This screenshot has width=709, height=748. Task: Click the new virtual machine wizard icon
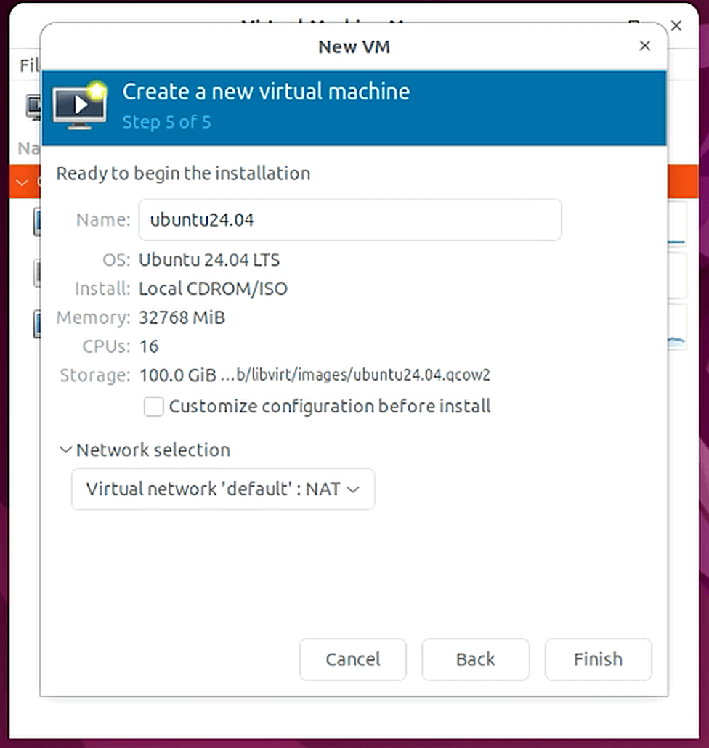coord(80,107)
